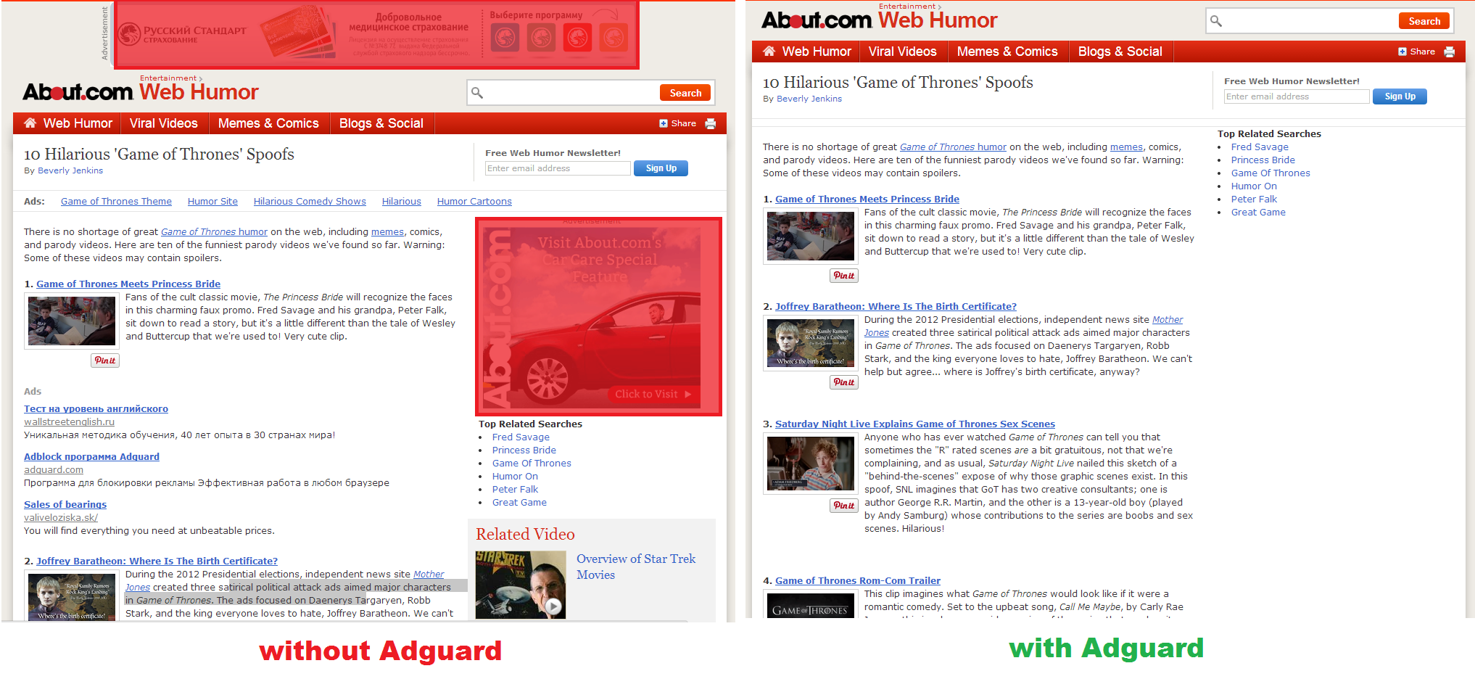Screen dimensions: 1475x679
Task: Click Pin it under Princess Bride in right page
Action: [x=844, y=276]
